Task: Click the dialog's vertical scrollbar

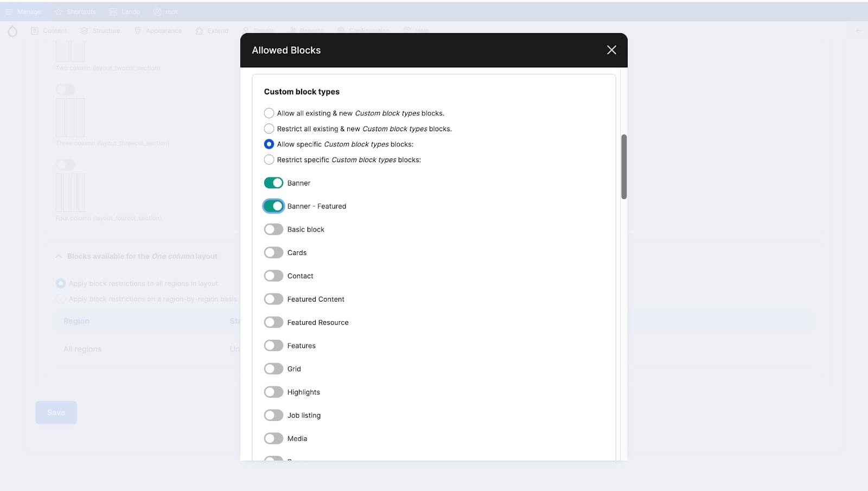Action: point(624,167)
